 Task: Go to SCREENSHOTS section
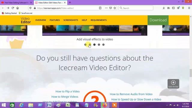tap(71, 20)
